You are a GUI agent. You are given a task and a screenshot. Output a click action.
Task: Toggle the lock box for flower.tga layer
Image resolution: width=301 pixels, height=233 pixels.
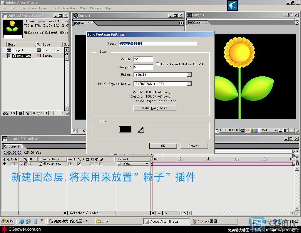(x=16, y=164)
